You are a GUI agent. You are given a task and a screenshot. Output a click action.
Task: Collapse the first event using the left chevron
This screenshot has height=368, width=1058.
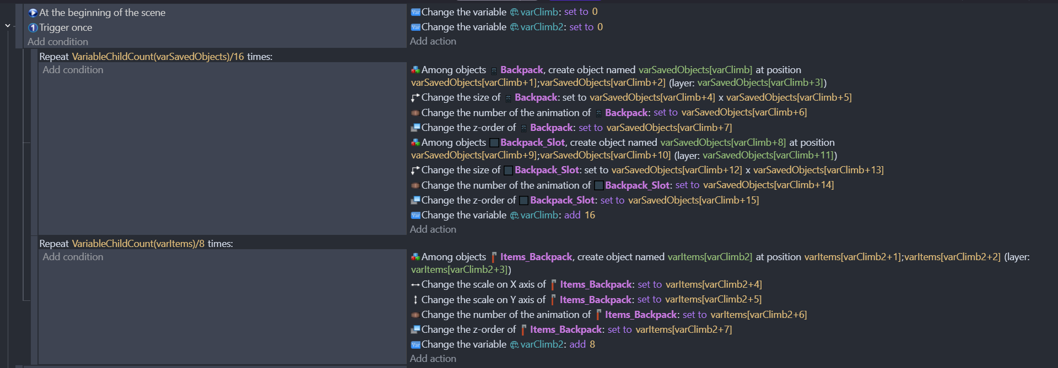(8, 26)
